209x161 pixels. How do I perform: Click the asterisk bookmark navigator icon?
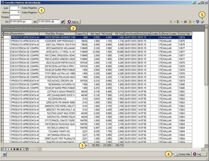coord(21,149)
